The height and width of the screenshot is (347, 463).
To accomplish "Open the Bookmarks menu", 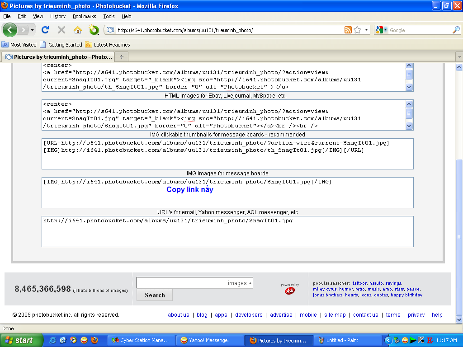I will pos(85,16).
